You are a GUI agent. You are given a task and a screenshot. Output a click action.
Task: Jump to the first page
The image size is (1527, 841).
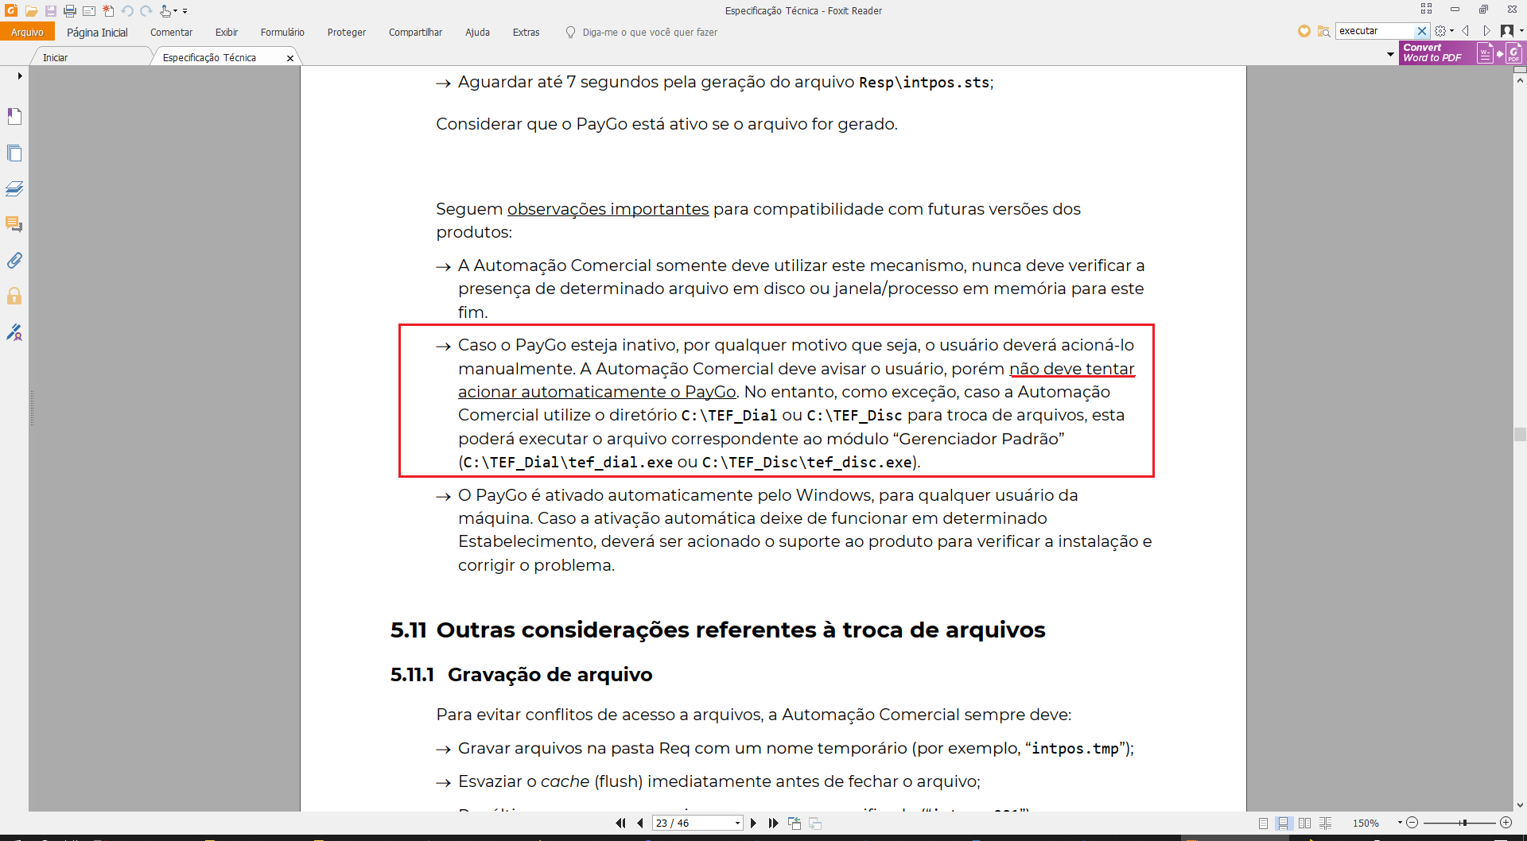pos(620,824)
